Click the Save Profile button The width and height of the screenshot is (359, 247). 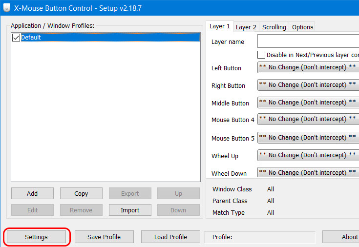(104, 237)
